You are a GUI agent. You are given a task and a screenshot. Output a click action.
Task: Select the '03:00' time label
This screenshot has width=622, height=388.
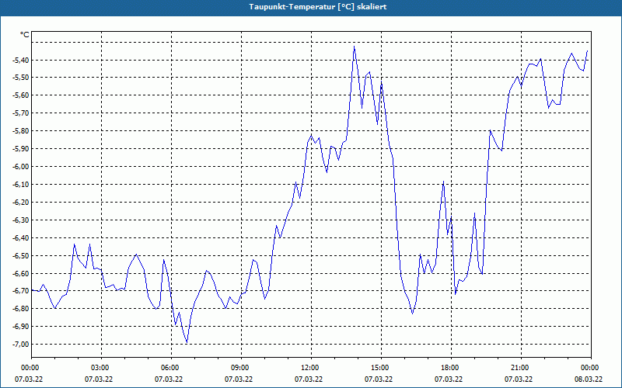pos(101,368)
